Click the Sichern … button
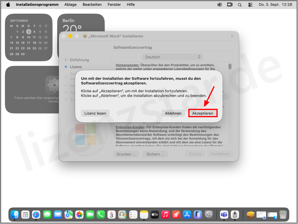The image size is (298, 224). coord(155,154)
